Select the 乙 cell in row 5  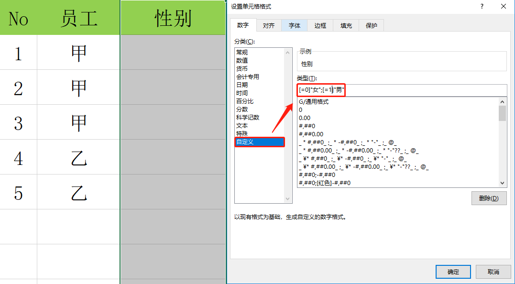pyautogui.click(x=78, y=192)
